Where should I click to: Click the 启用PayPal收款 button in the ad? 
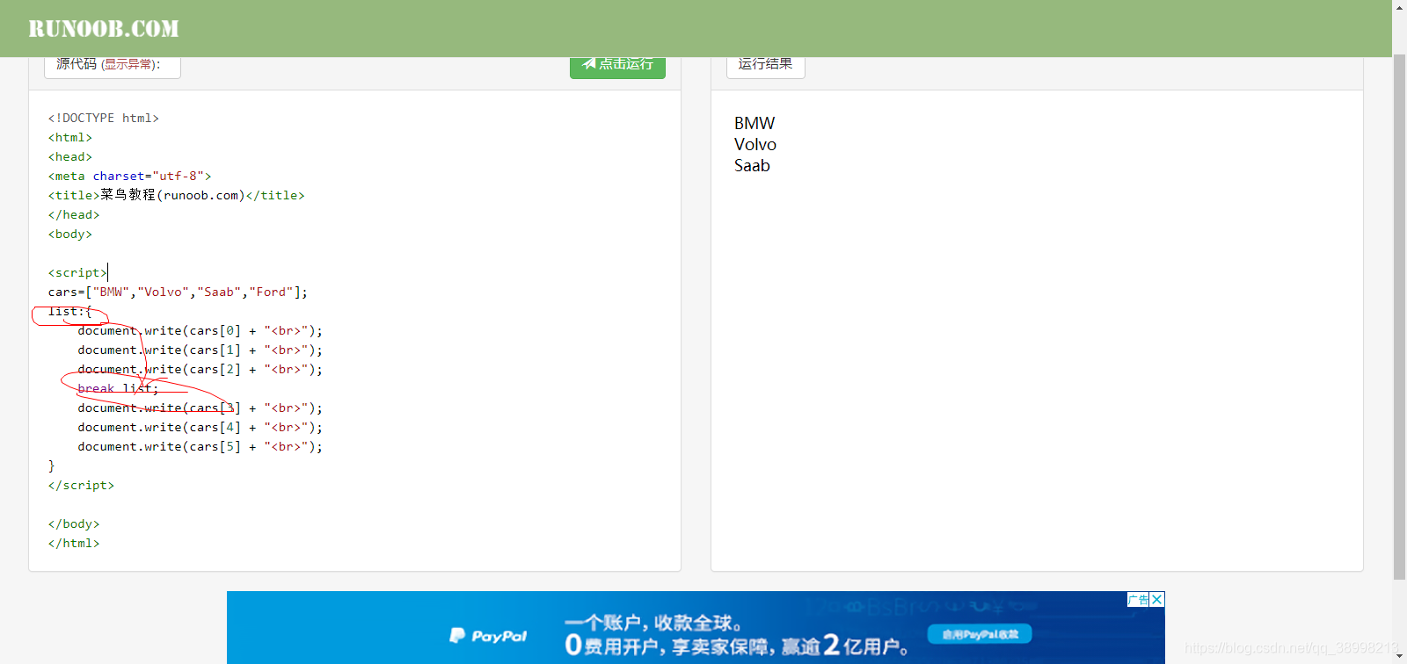[980, 634]
